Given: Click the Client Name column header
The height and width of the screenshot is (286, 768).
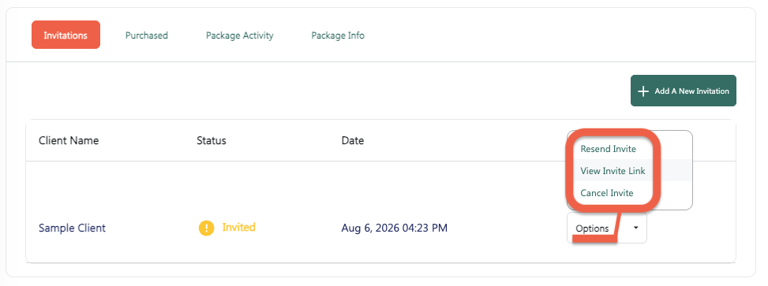Looking at the screenshot, I should coord(69,140).
